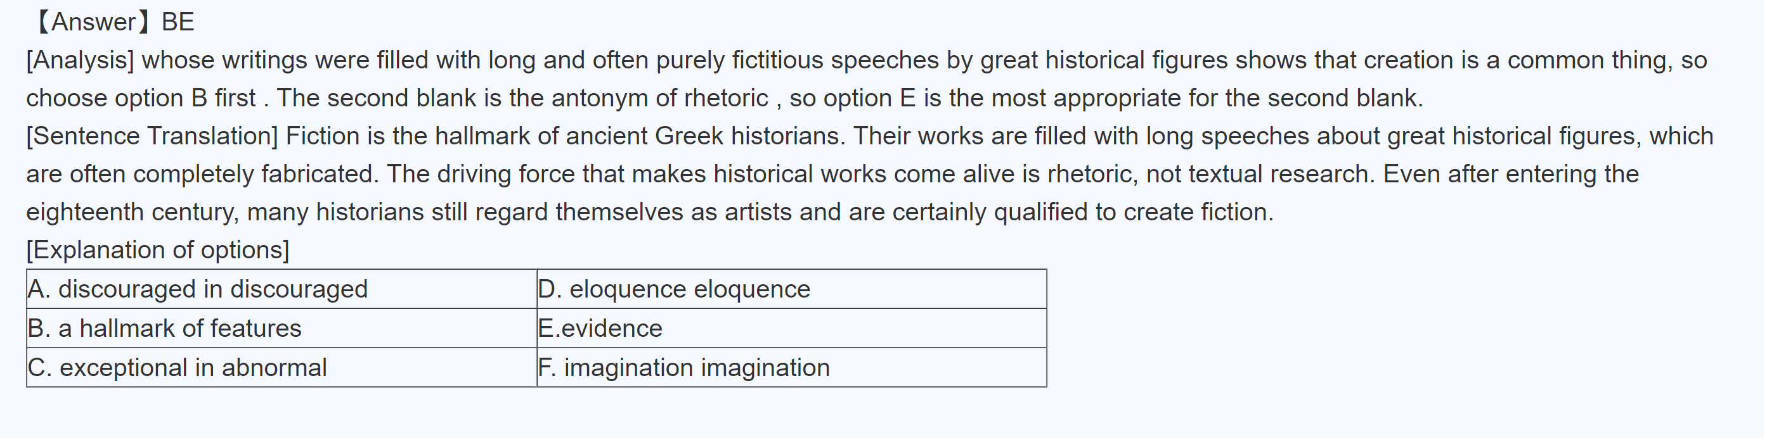This screenshot has width=1767, height=440.
Task: Select option E evidence cell
Action: click(x=600, y=329)
